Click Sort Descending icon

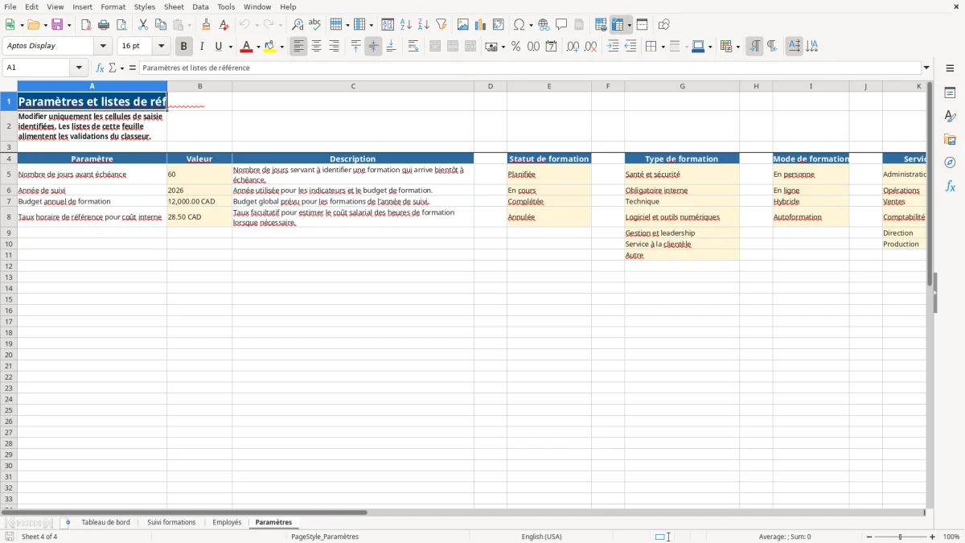click(424, 25)
